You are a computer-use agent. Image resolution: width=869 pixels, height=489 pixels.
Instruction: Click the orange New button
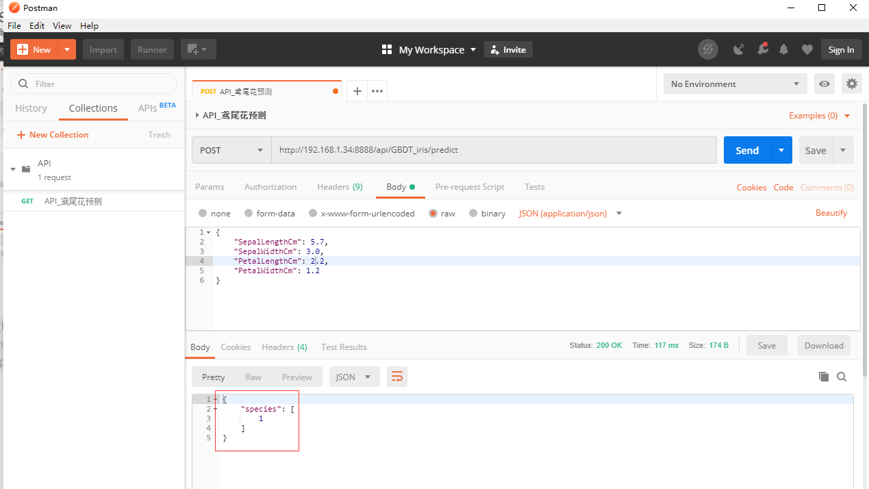tap(34, 49)
